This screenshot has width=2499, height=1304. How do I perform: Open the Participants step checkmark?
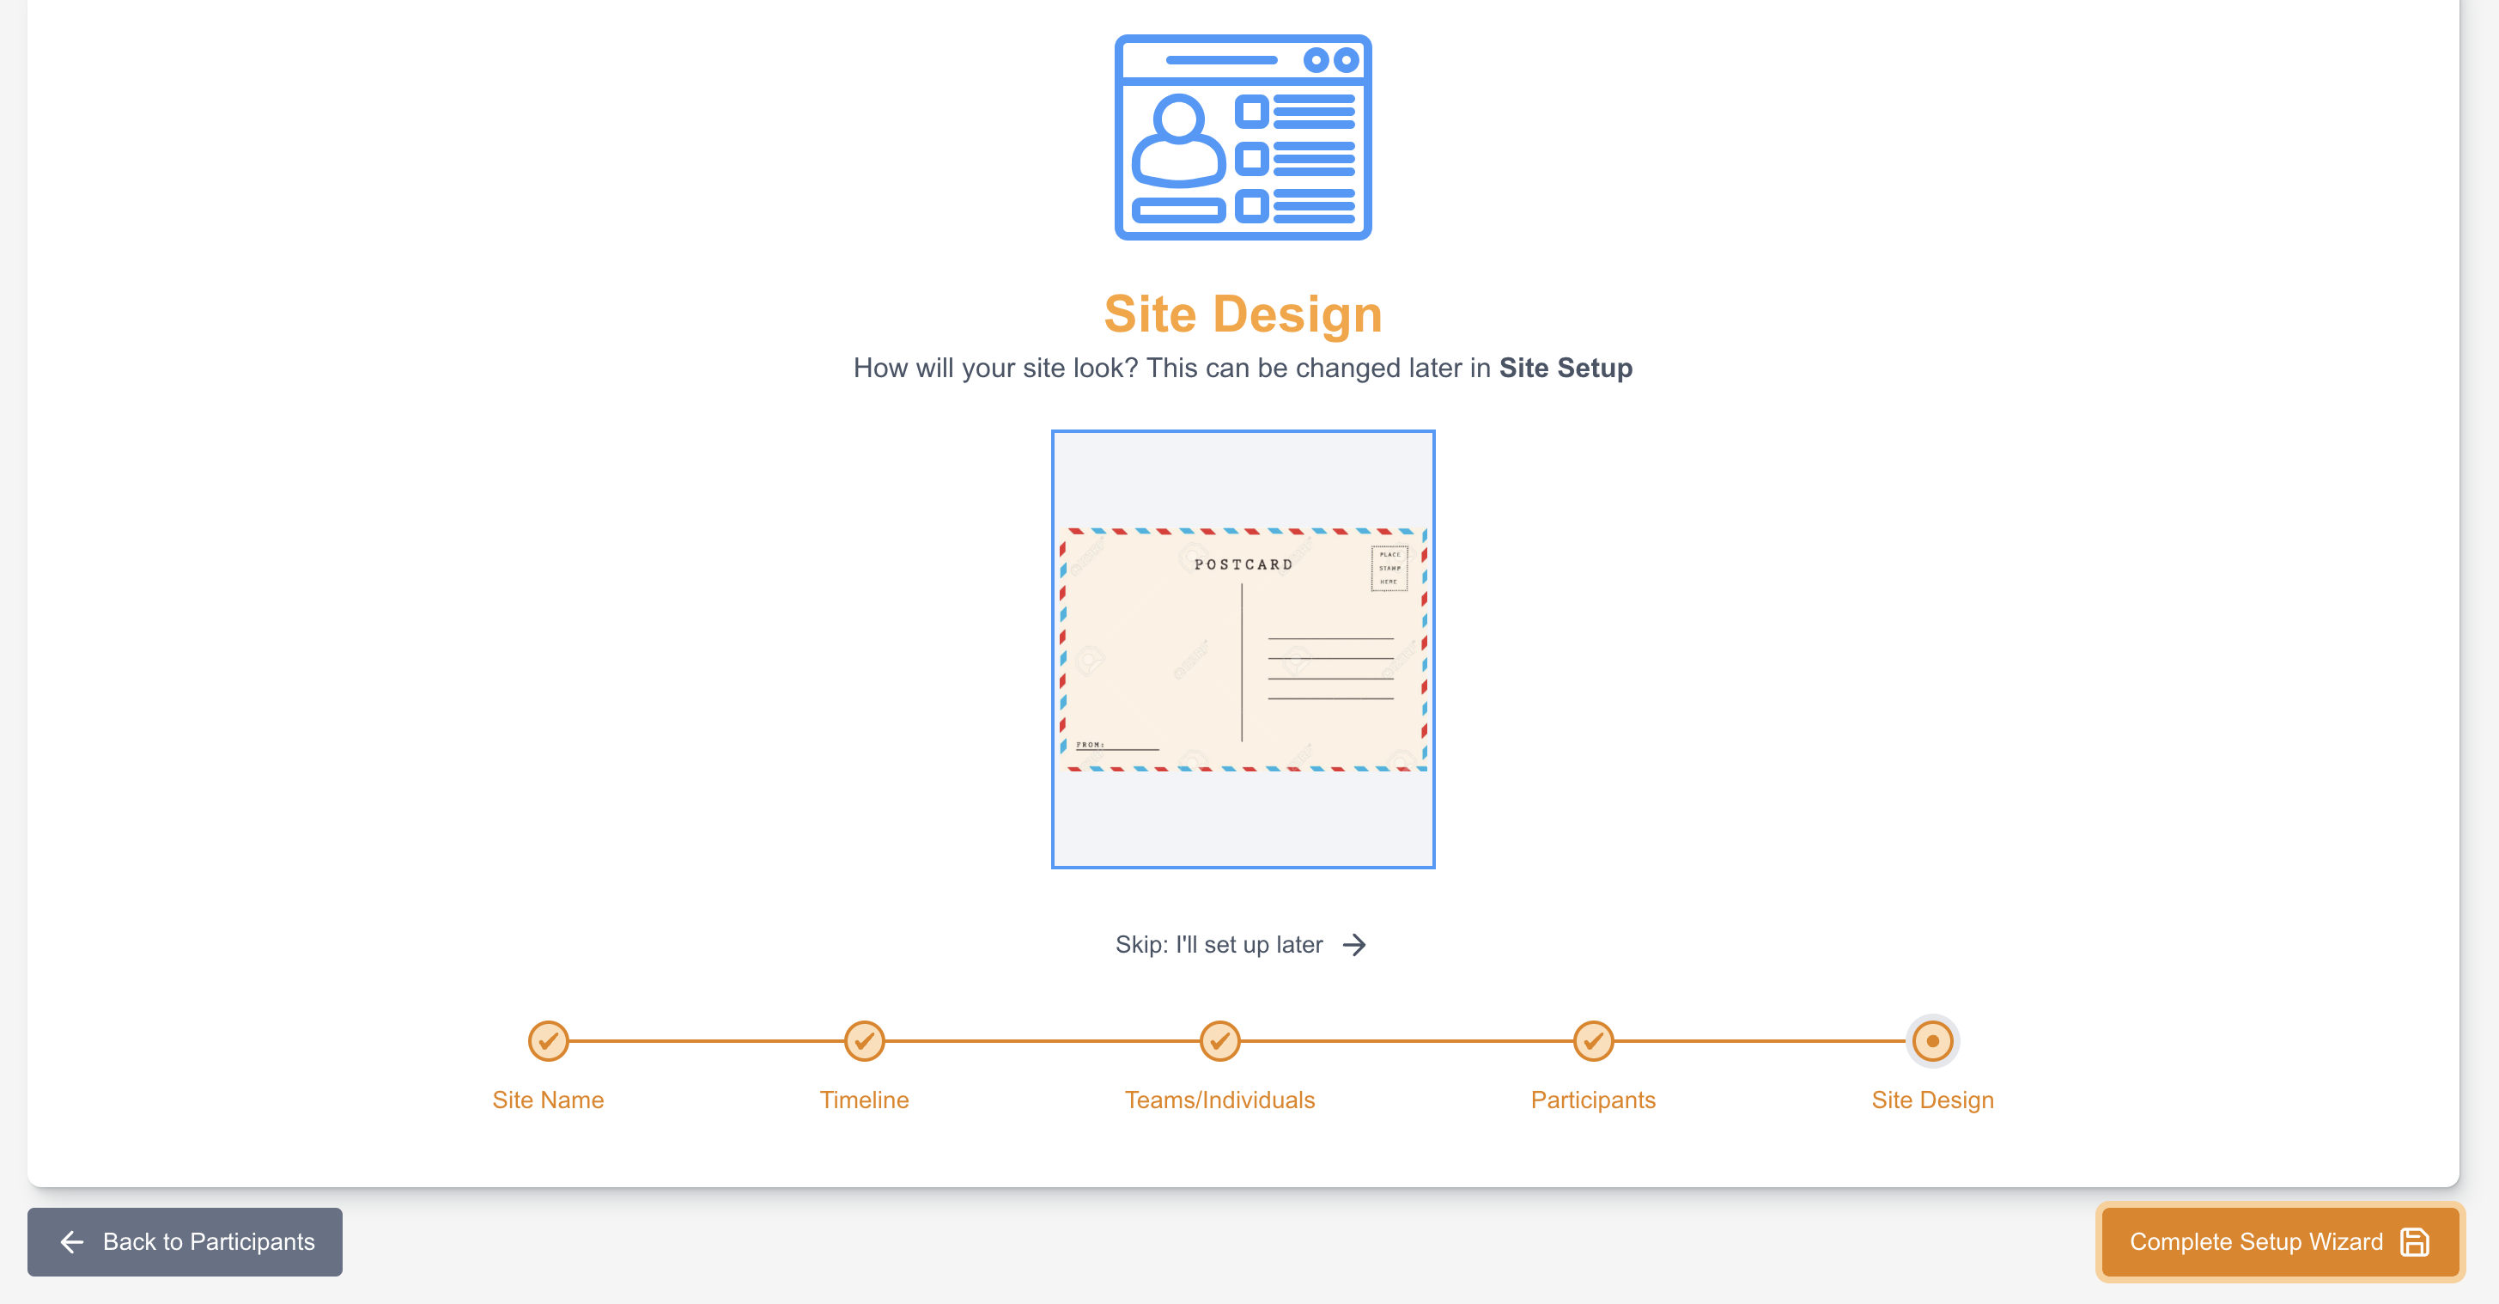(x=1594, y=1041)
